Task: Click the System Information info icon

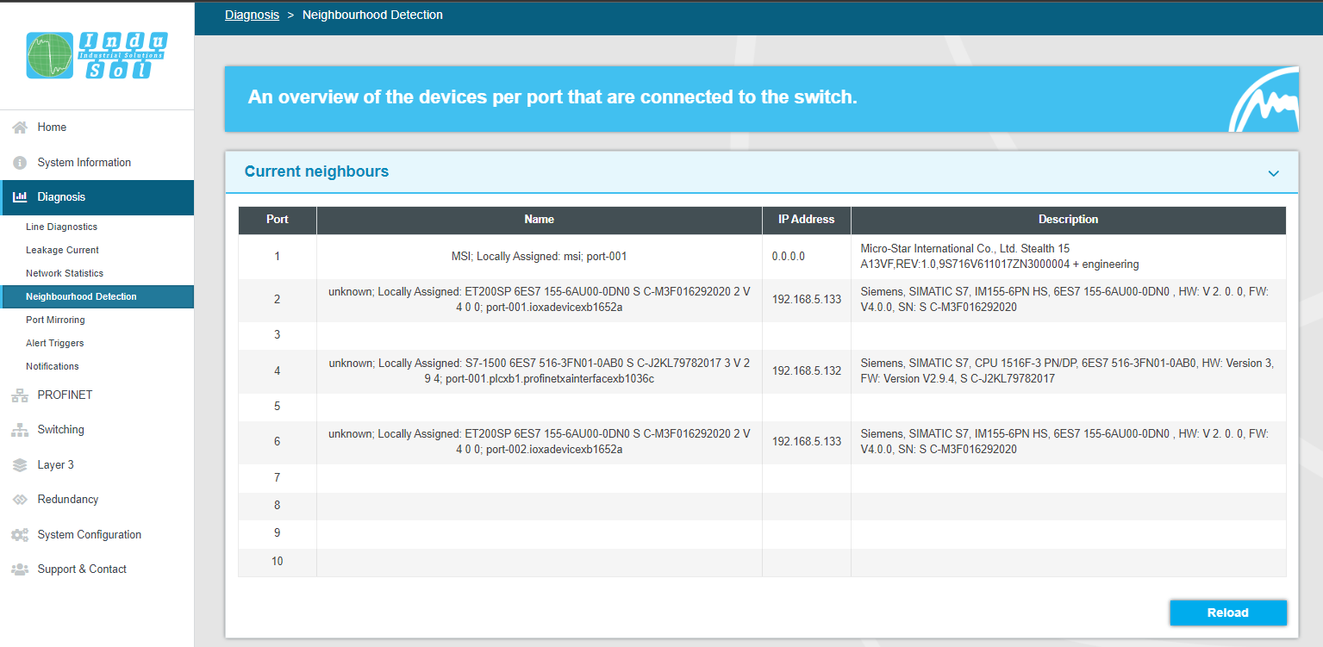Action: click(20, 163)
